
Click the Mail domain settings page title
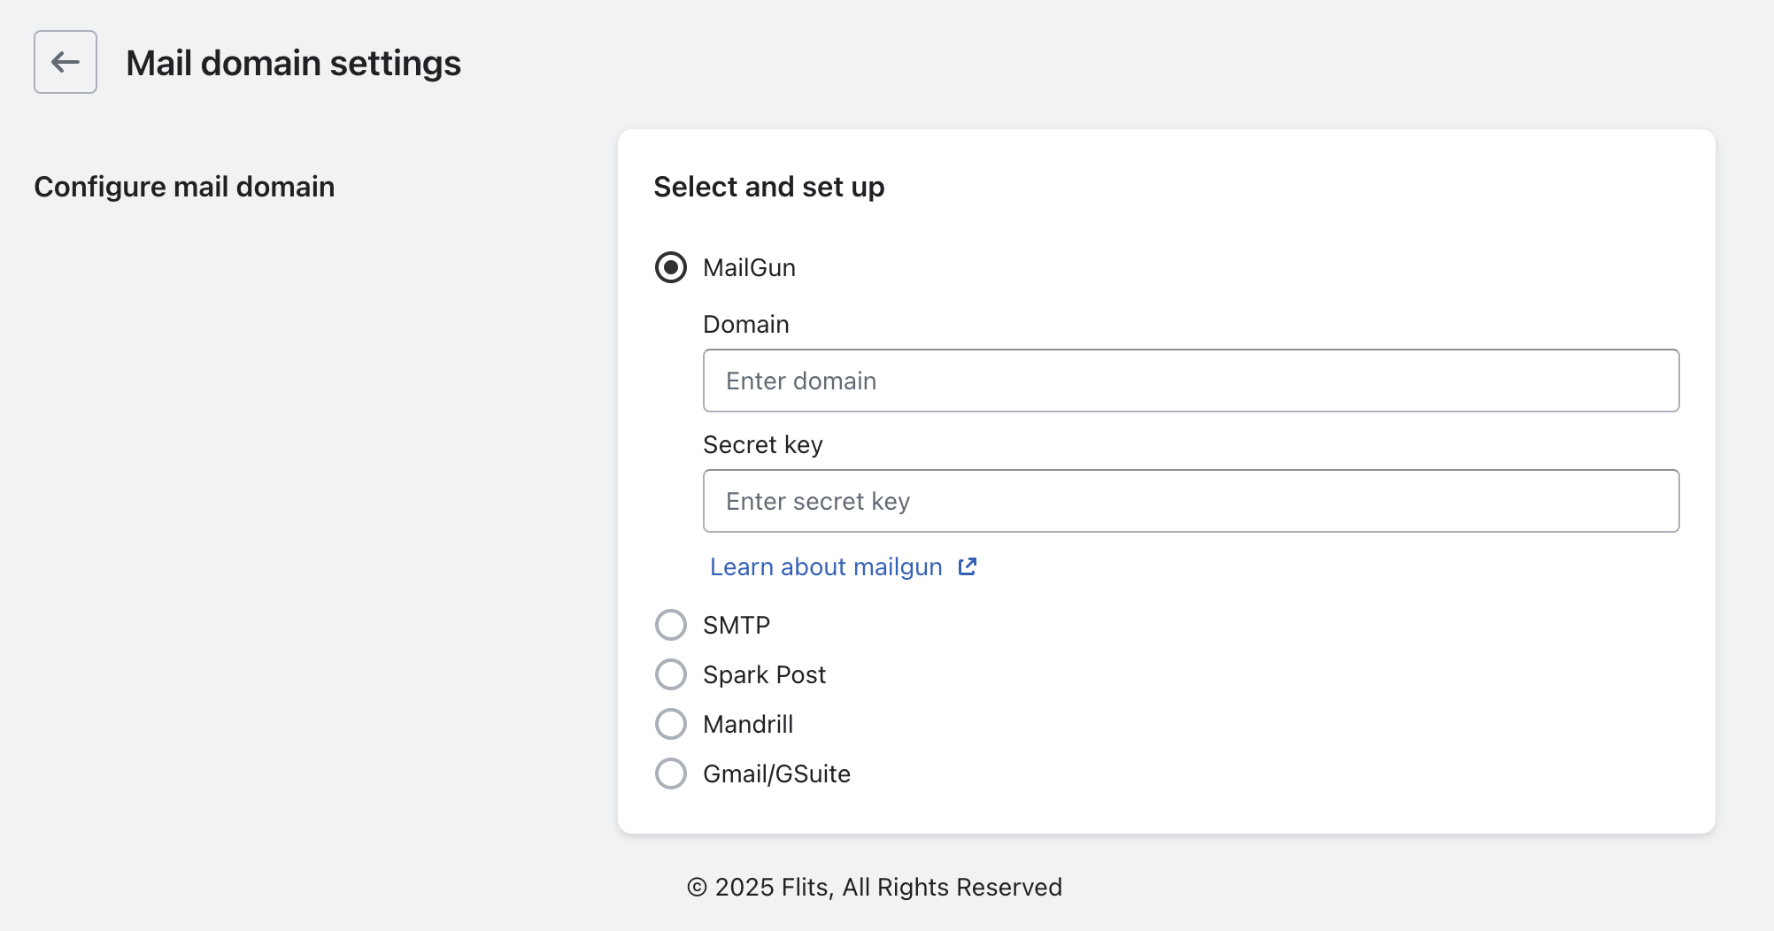(293, 63)
